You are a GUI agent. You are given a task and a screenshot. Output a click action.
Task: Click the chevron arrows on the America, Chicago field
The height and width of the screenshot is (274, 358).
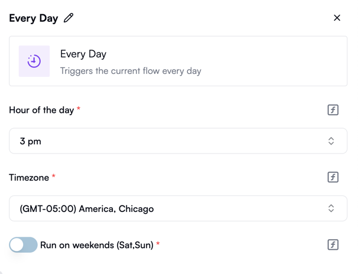tap(331, 208)
